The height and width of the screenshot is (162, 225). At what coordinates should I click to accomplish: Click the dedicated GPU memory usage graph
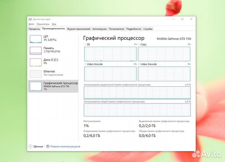click(x=137, y=93)
